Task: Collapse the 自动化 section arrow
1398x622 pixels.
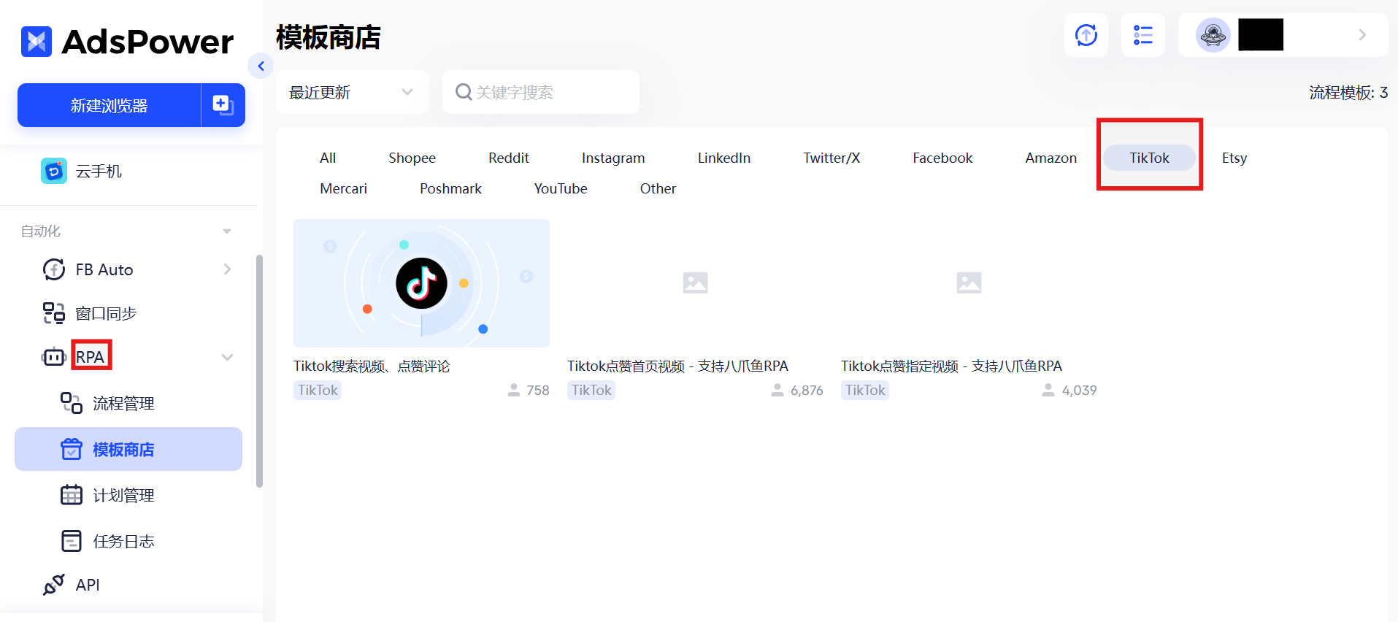Action: [x=227, y=231]
